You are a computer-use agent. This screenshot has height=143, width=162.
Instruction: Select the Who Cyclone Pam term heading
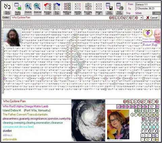click(x=14, y=101)
